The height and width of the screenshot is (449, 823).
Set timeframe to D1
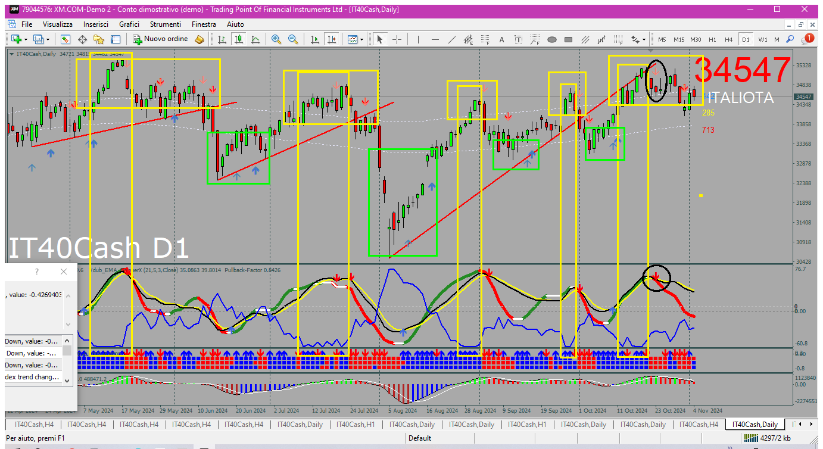pyautogui.click(x=746, y=39)
